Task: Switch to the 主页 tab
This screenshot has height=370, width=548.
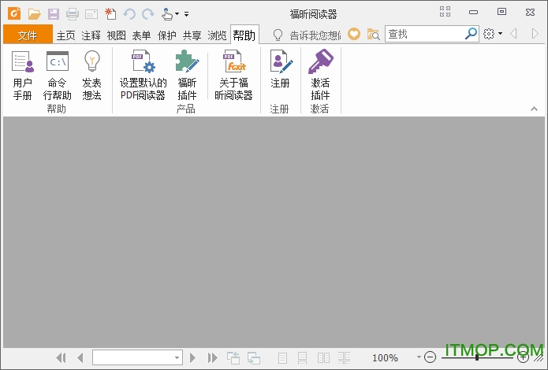Action: (66, 35)
